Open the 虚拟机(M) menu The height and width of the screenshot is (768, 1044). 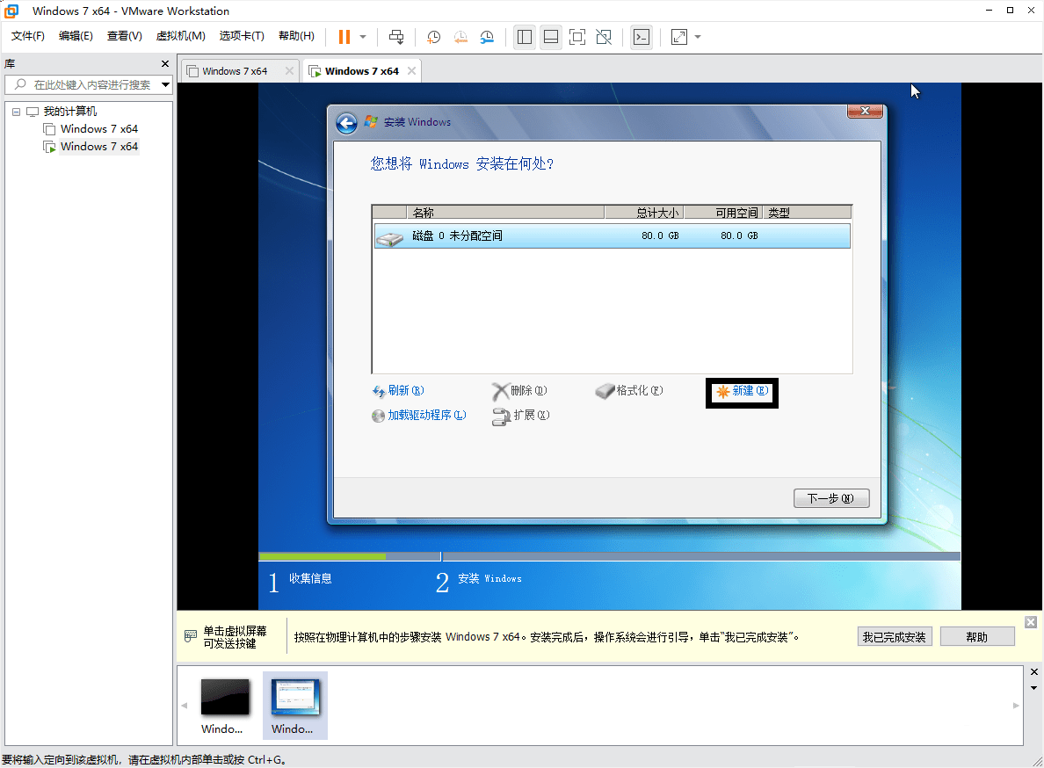point(180,36)
